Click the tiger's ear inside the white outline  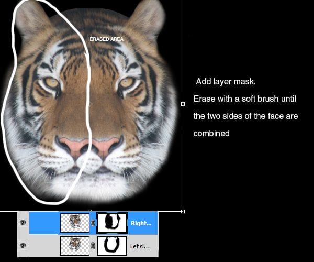[x=31, y=18]
